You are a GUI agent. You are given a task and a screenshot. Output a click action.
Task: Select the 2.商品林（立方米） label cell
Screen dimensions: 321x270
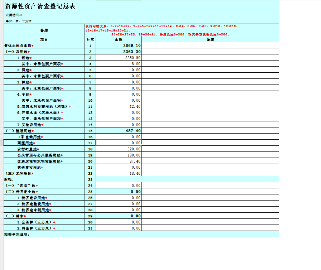44,228
